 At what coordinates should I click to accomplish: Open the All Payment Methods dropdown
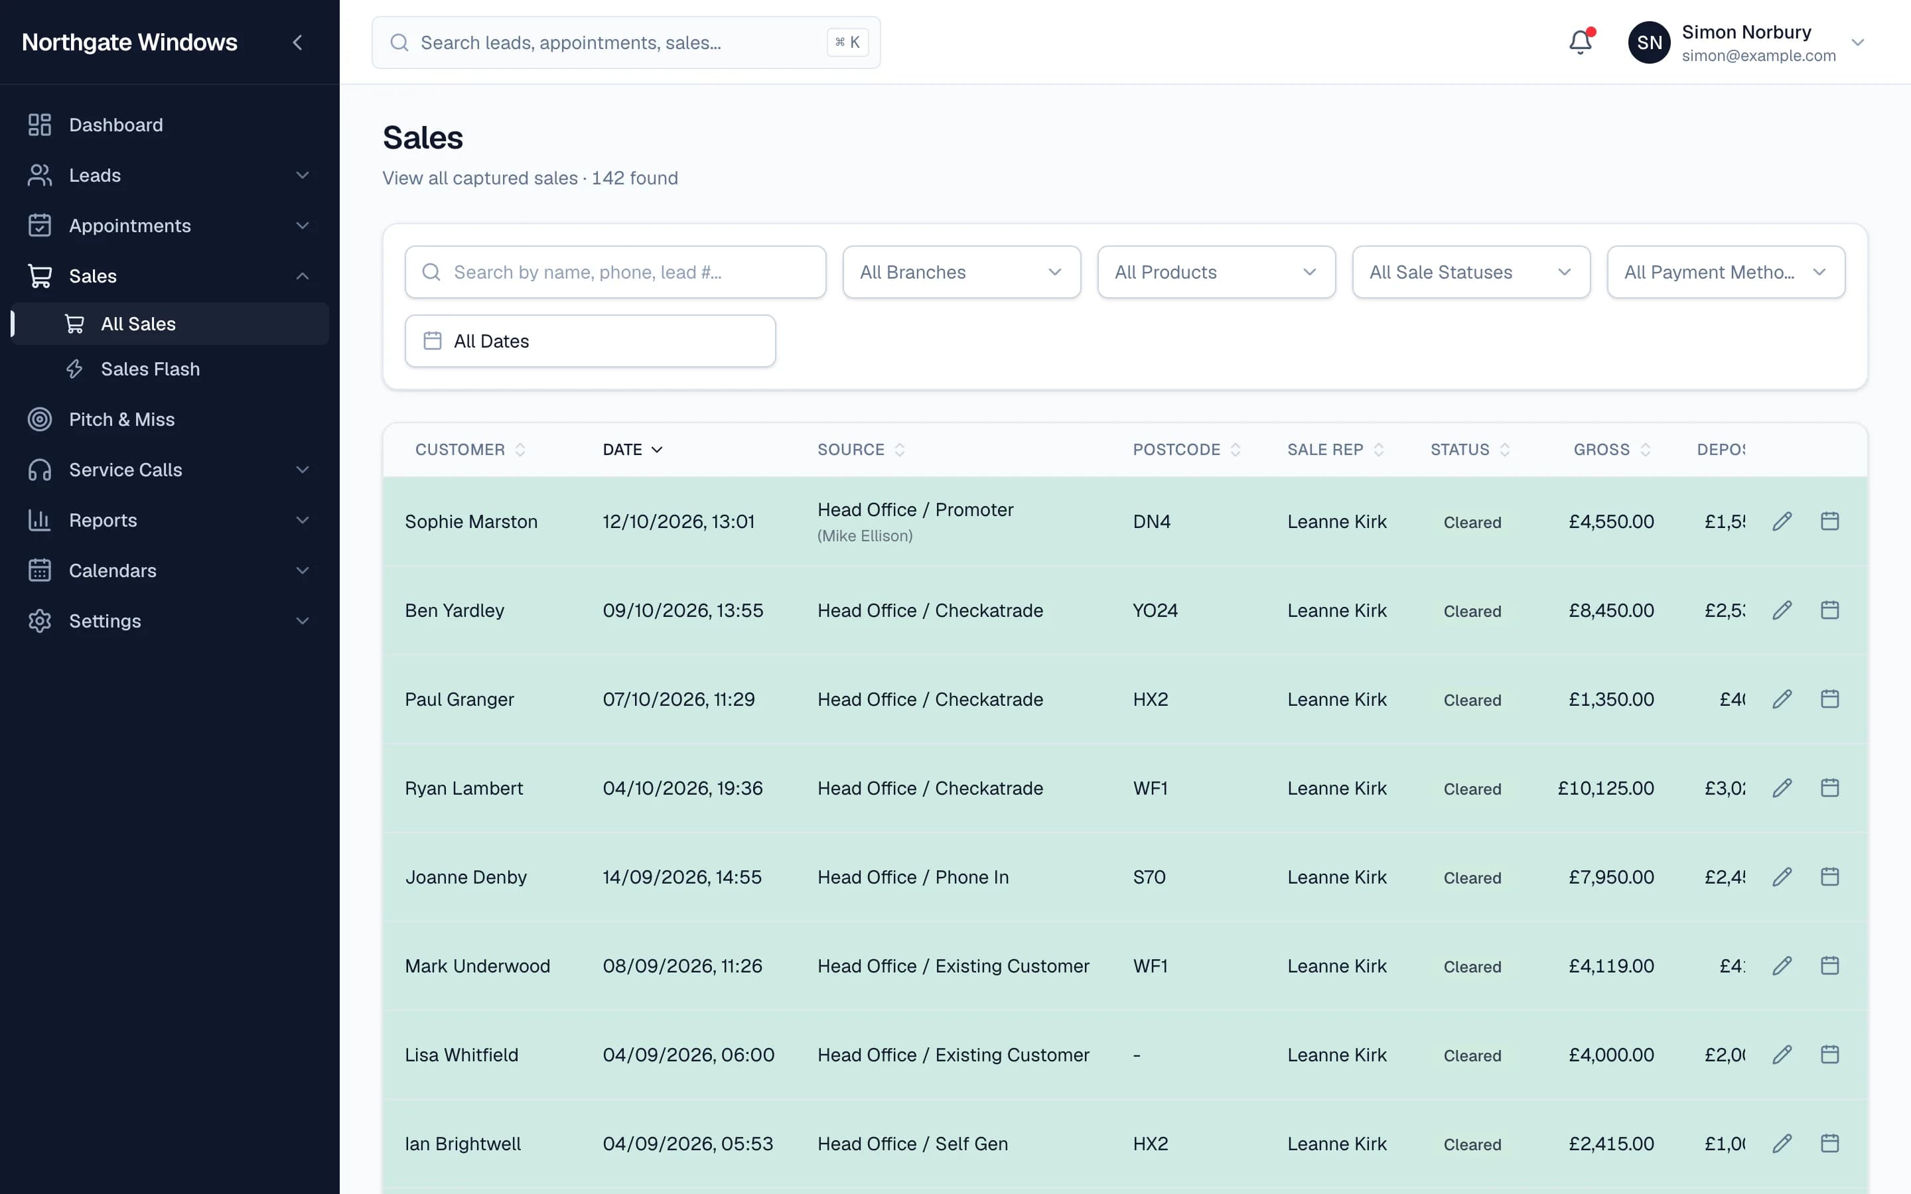pos(1725,272)
